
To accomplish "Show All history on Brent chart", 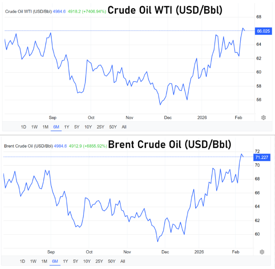I will 123,261.
